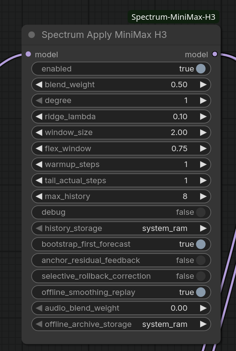Increase window_size with right arrow
Screen dimensions: 236x351
coord(203,133)
